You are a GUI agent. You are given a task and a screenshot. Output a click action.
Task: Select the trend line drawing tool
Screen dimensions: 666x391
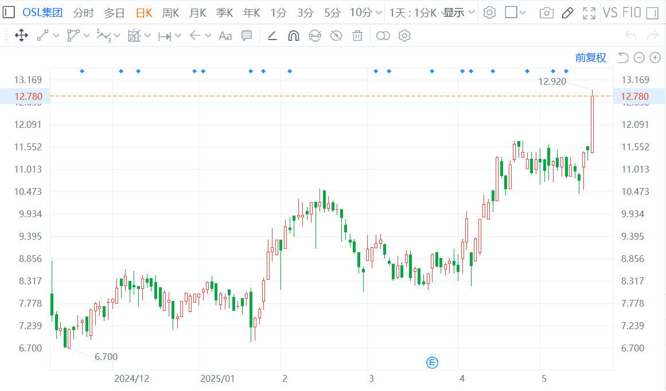click(42, 36)
